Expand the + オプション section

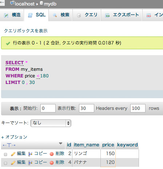pyautogui.click(x=14, y=137)
